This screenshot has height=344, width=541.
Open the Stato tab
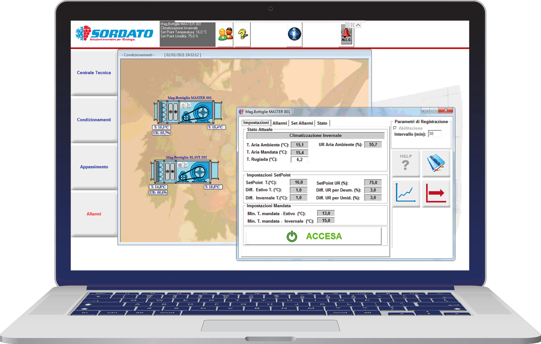pos(322,123)
